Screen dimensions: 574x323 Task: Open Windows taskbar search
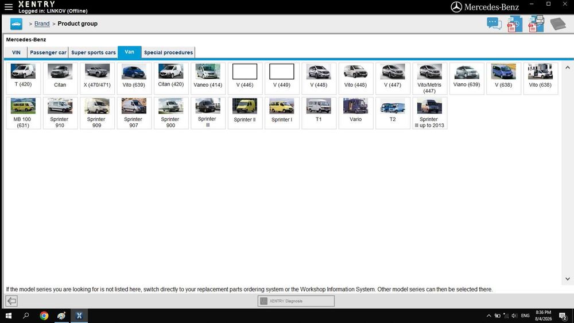point(26,316)
